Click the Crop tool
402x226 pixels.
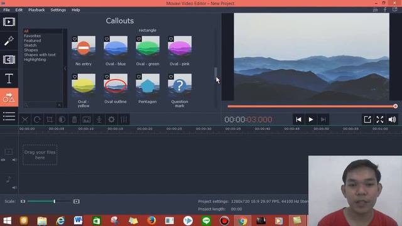(50, 119)
